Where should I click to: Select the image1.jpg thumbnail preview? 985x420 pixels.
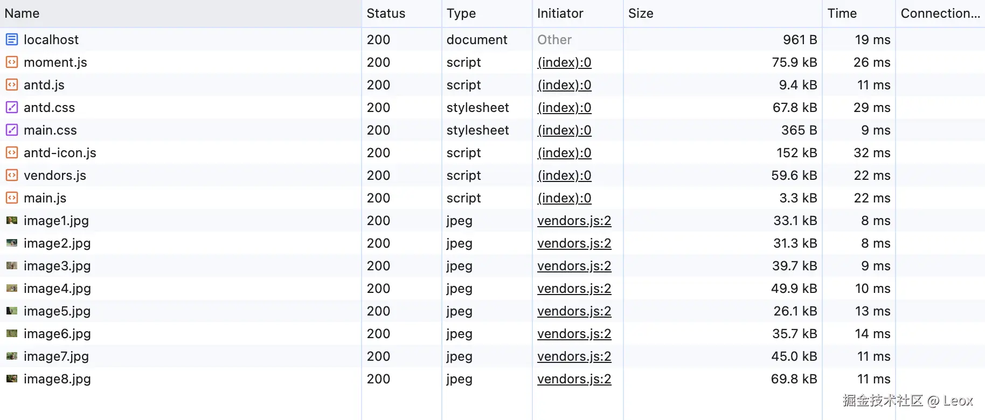(x=12, y=220)
